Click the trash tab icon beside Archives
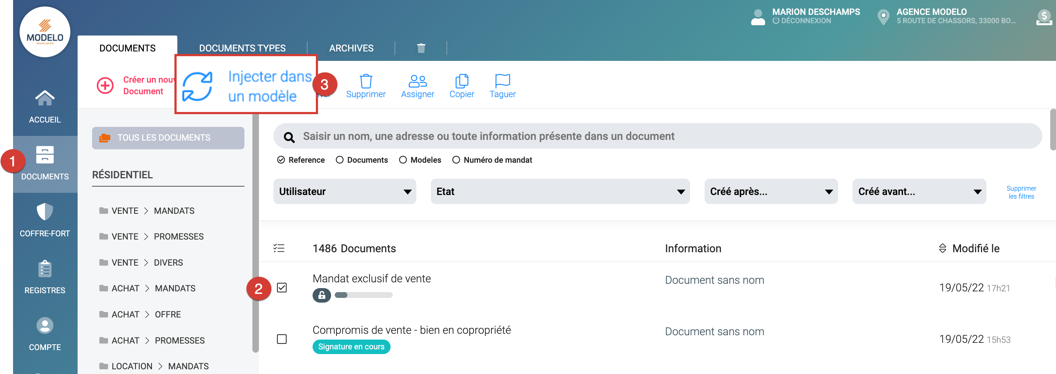The height and width of the screenshot is (374, 1056). 421,48
